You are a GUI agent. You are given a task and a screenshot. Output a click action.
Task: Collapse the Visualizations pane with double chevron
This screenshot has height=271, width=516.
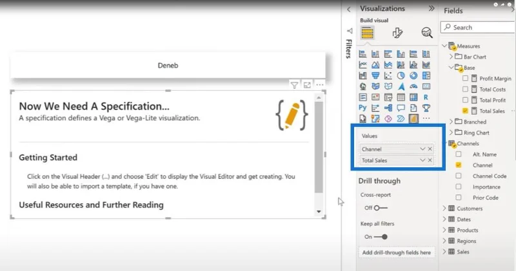click(x=432, y=8)
